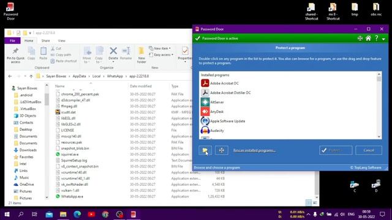Screen dimensions: 392x220
Task: Go back with Explorer back arrow
Action: tap(10, 76)
